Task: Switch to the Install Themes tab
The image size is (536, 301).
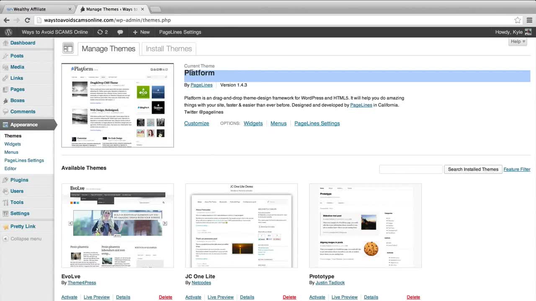Action: click(169, 48)
